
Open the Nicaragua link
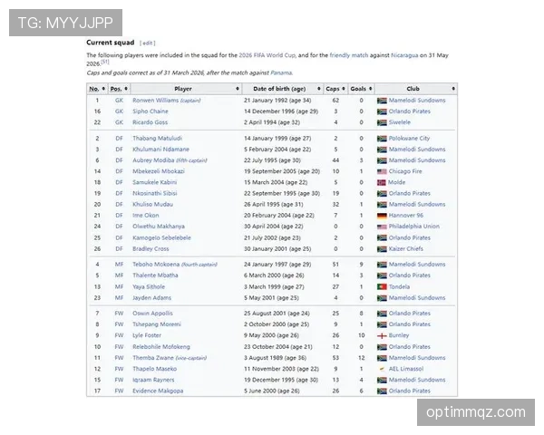tap(404, 55)
